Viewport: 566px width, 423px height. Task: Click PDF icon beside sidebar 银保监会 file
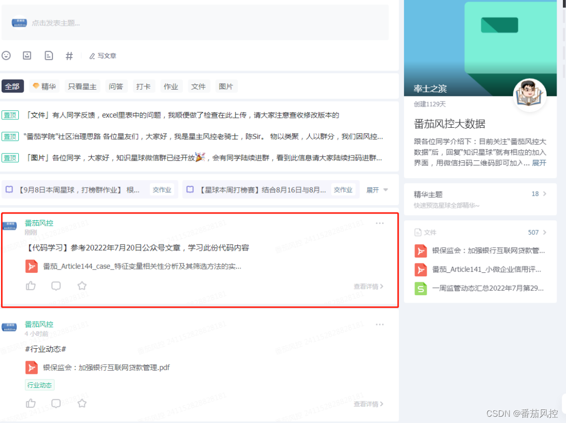coord(420,251)
